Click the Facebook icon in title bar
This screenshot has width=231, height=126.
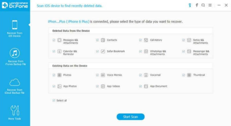[x=197, y=5]
